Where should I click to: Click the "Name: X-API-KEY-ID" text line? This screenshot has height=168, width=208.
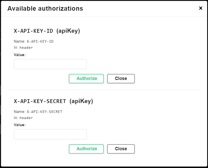pos(34,41)
